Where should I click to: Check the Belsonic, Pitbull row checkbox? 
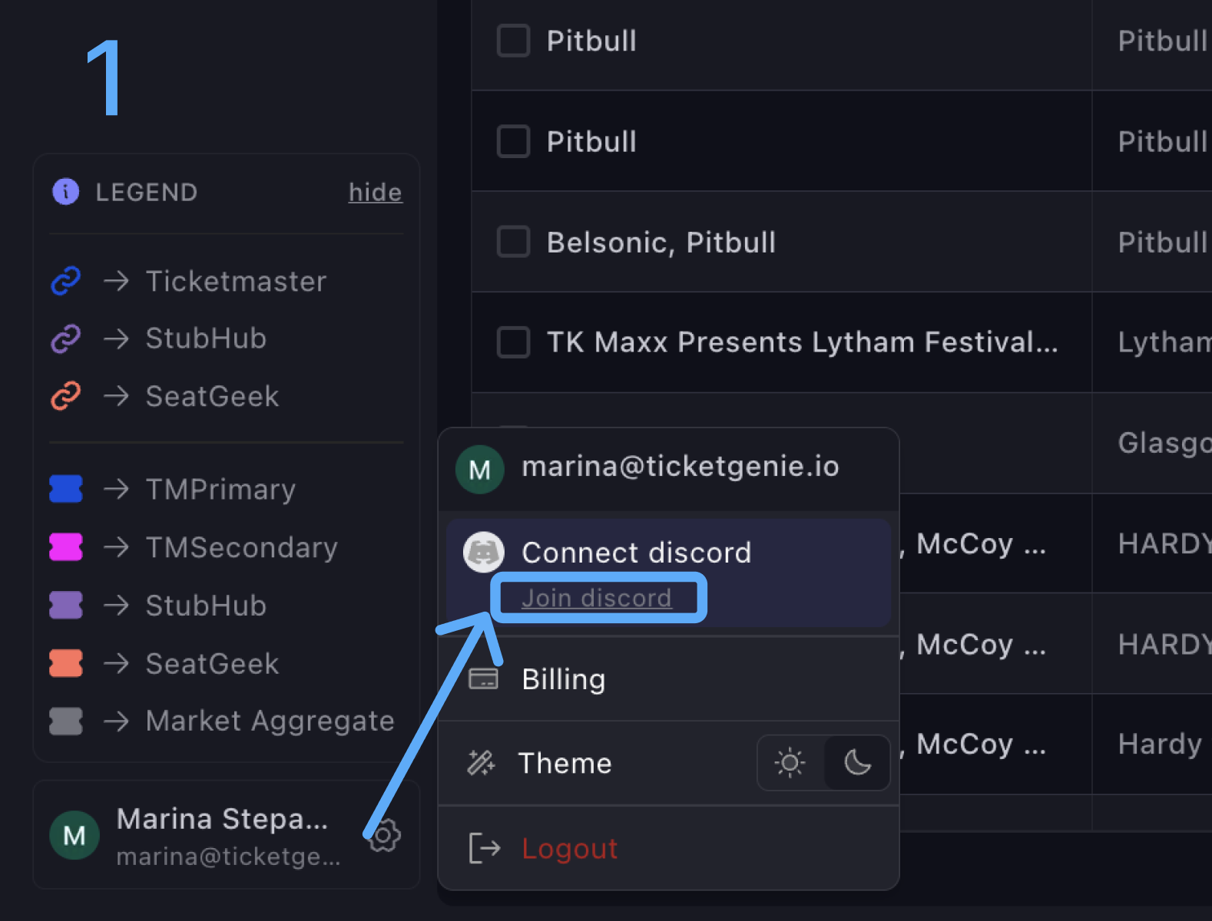513,242
